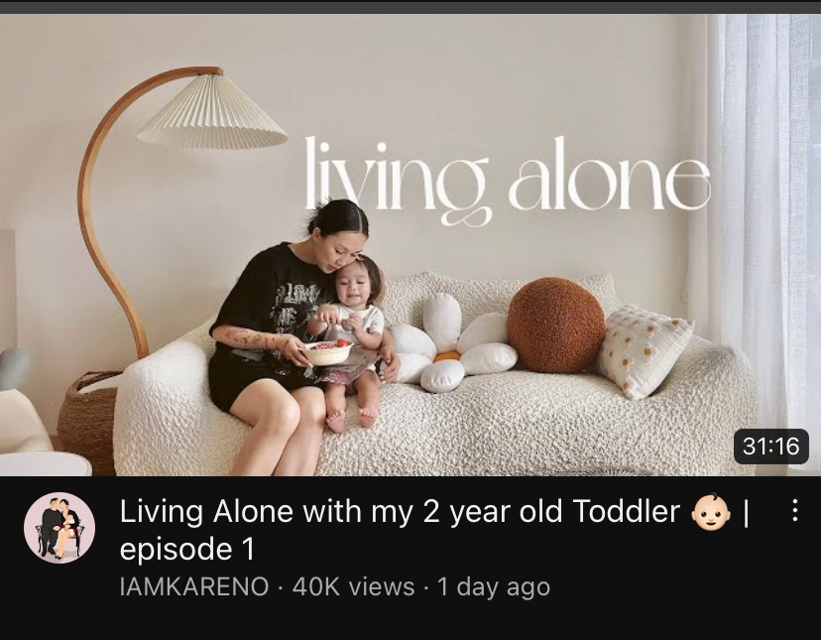The height and width of the screenshot is (640, 821).
Task: Click the 31:16 duration badge
Action: click(771, 447)
